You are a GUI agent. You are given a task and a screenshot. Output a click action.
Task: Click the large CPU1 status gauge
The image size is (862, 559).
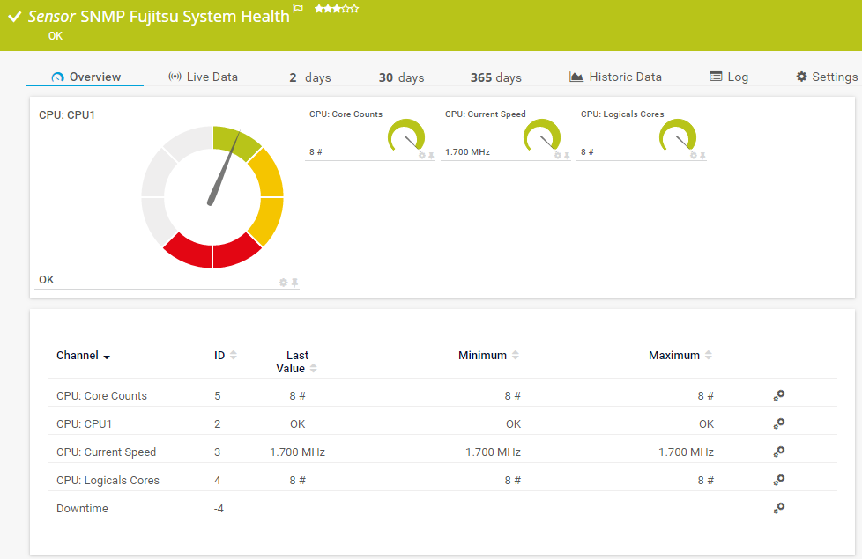212,196
